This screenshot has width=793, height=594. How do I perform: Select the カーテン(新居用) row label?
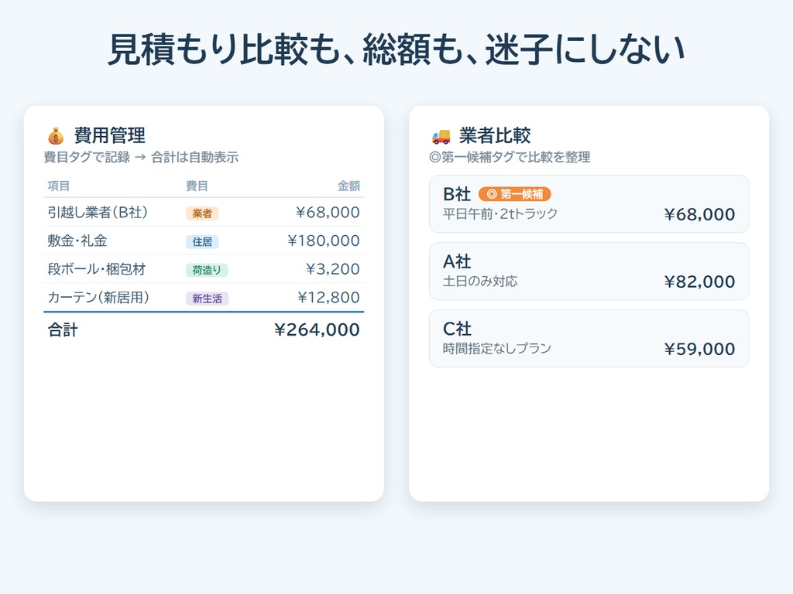pyautogui.click(x=98, y=297)
